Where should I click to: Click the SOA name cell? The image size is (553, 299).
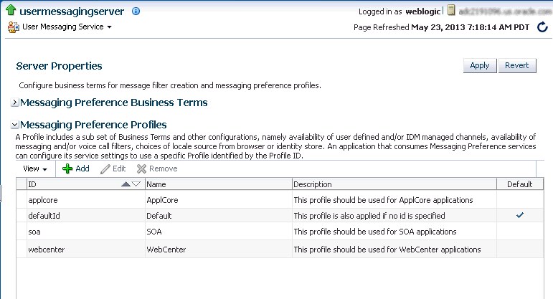219,232
